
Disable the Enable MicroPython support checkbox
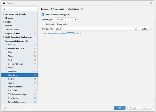[43, 14]
